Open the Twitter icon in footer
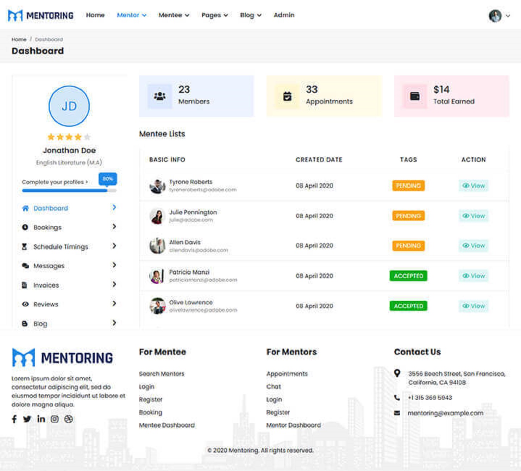The height and width of the screenshot is (471, 521). [27, 419]
